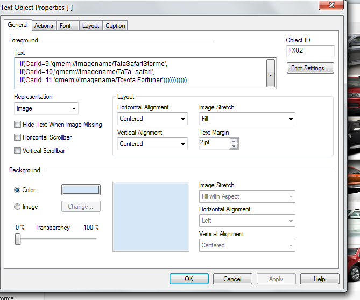
Task: Select the Image background radio button
Action: 17,207
